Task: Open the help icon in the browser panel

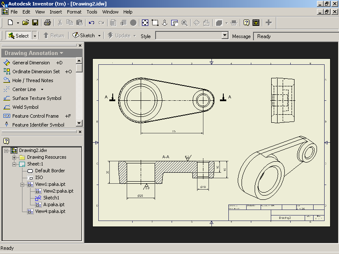Action: click(x=6, y=141)
